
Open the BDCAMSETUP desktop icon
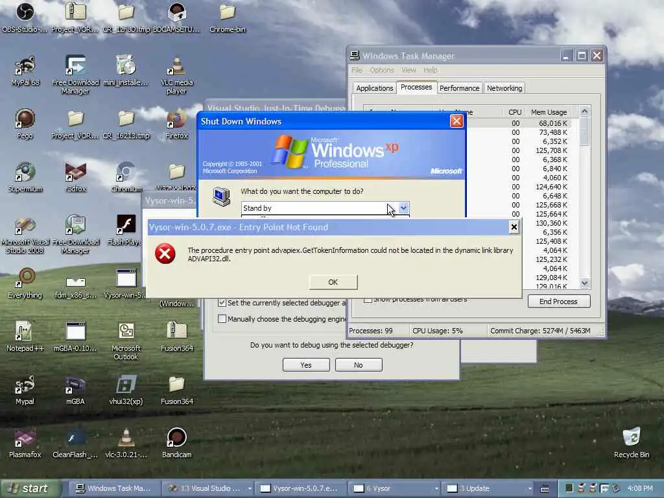point(176,17)
